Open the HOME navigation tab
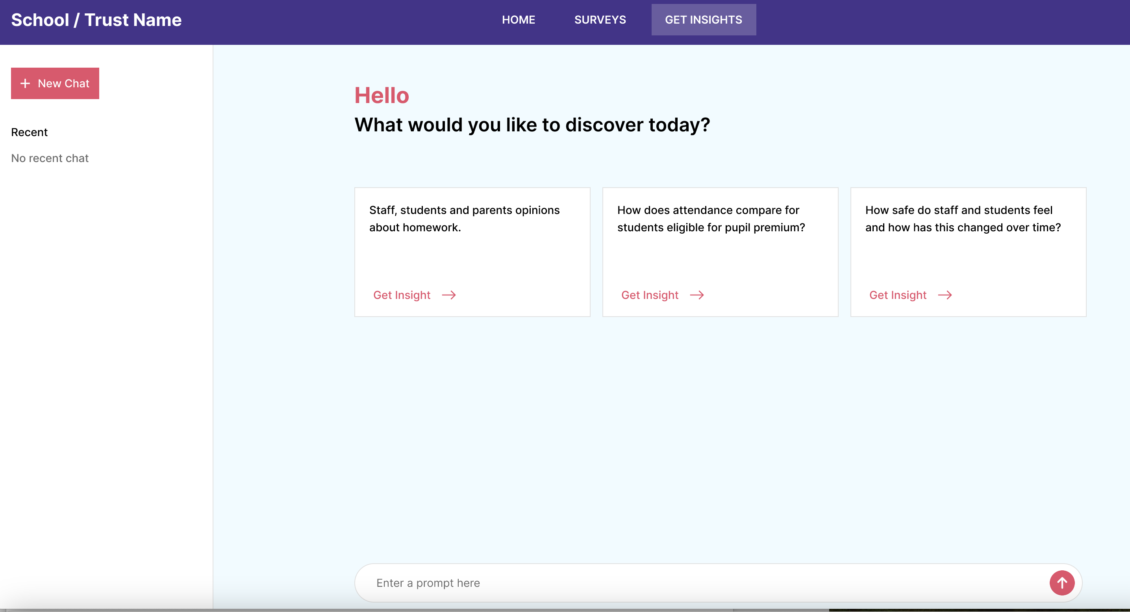Viewport: 1130px width, 612px height. pyautogui.click(x=518, y=20)
